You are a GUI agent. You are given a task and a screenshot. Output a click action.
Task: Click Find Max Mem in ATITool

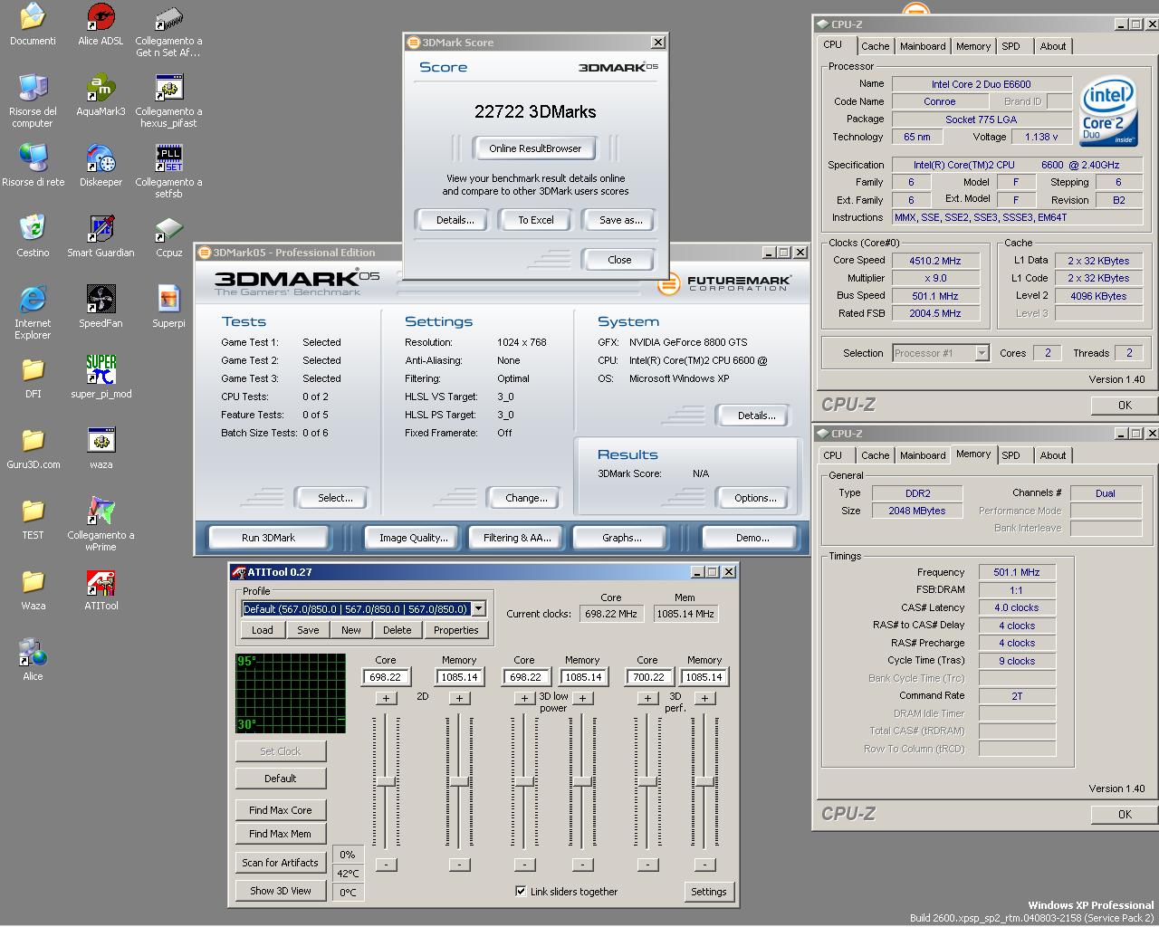pyautogui.click(x=281, y=834)
